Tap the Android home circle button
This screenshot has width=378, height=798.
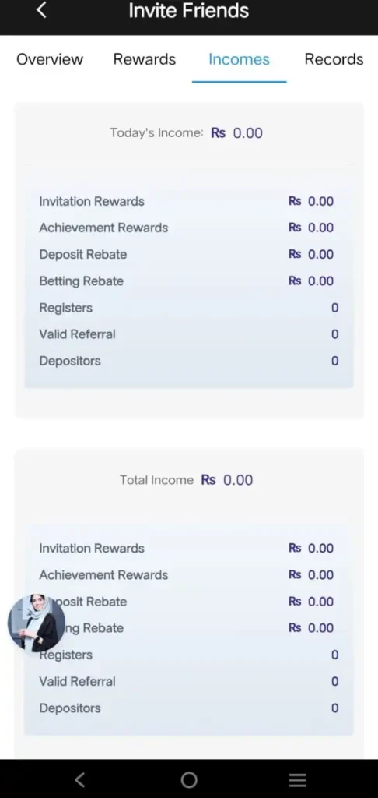[x=189, y=779]
